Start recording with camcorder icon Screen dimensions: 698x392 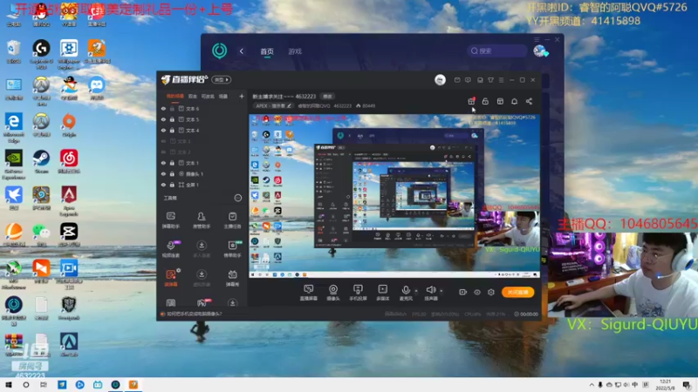(x=462, y=292)
